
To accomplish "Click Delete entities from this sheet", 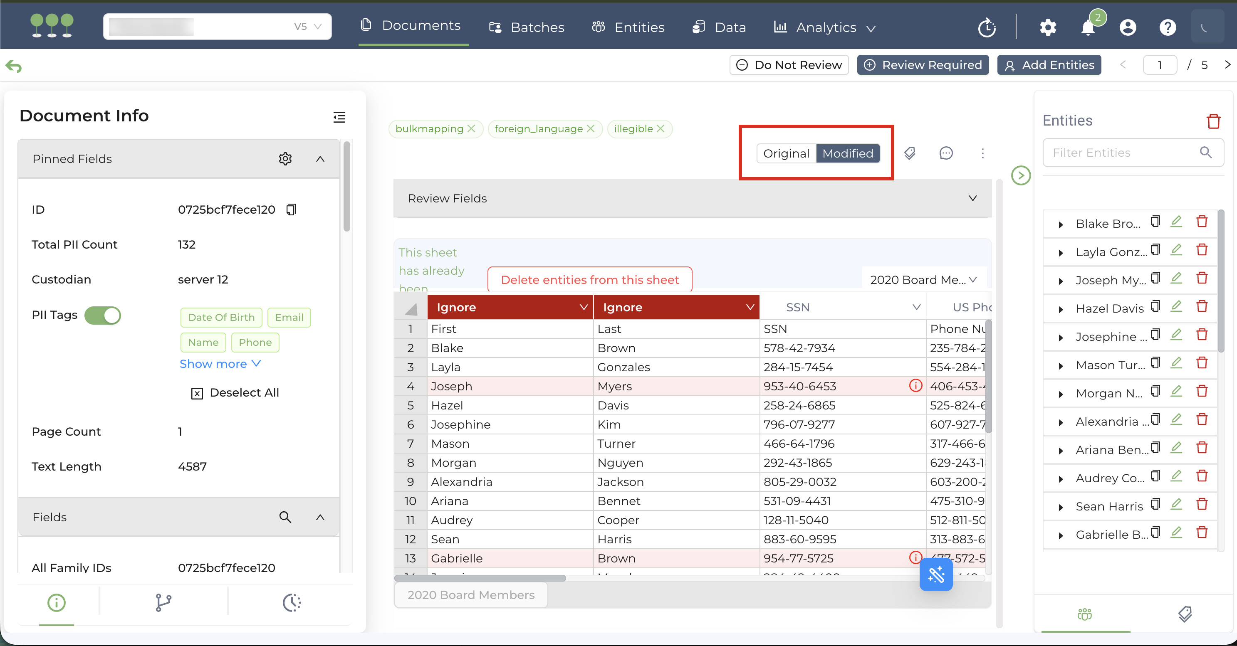I will [x=590, y=280].
